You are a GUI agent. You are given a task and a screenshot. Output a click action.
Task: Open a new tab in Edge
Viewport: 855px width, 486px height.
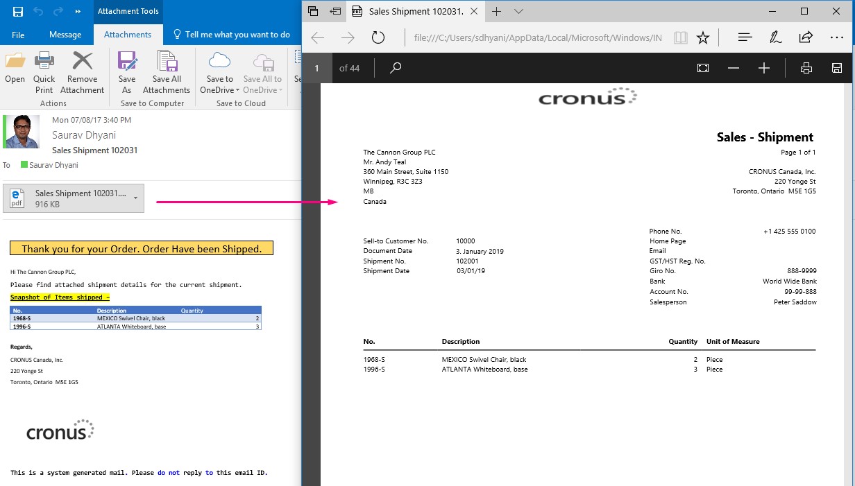[497, 11]
